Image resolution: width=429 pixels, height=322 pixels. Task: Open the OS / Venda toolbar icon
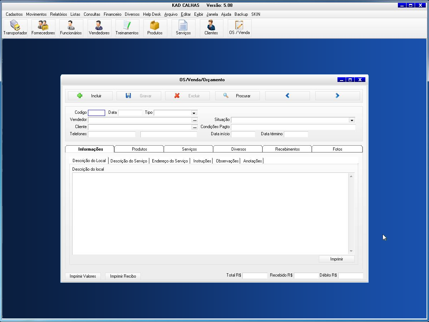tap(239, 28)
